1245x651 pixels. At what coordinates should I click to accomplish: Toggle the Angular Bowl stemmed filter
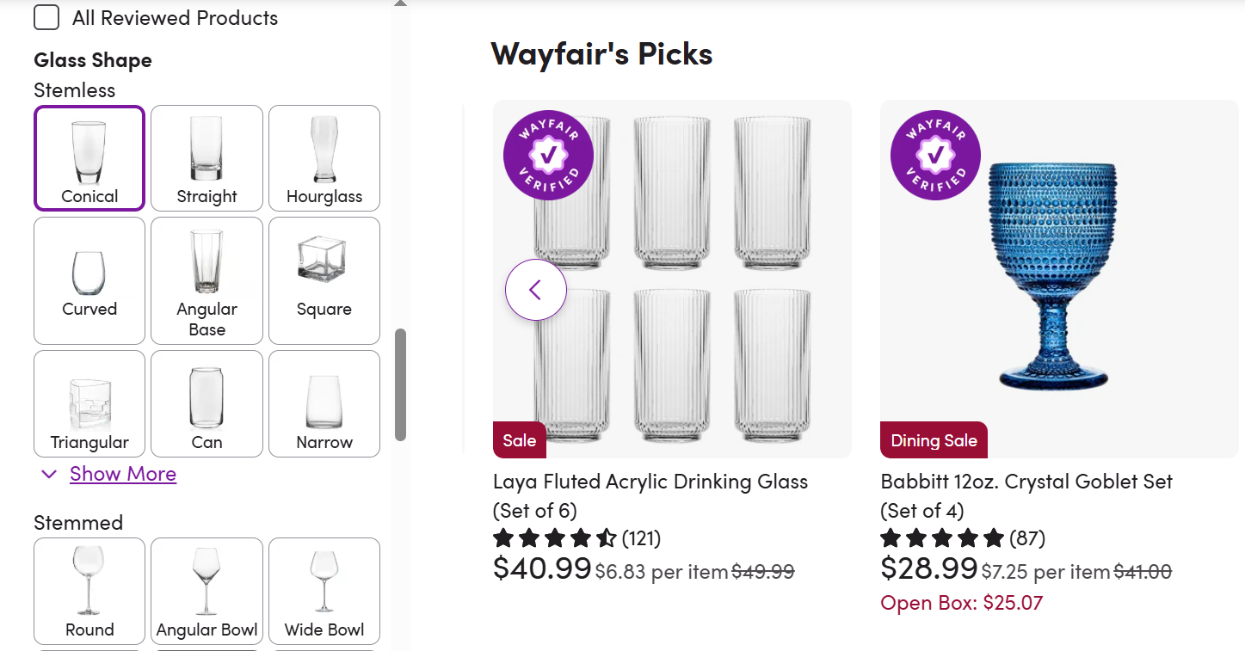[x=206, y=591]
